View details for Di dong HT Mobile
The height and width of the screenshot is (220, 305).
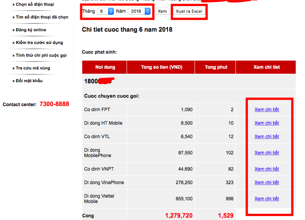click(x=267, y=123)
